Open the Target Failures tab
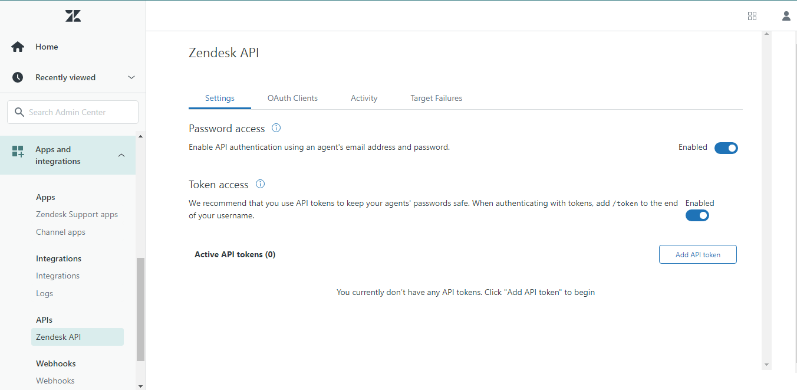This screenshot has height=390, width=797. pyautogui.click(x=436, y=98)
